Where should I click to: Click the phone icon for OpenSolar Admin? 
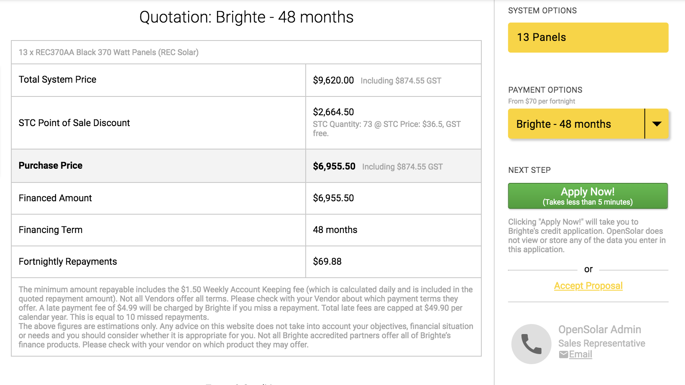pyautogui.click(x=531, y=344)
